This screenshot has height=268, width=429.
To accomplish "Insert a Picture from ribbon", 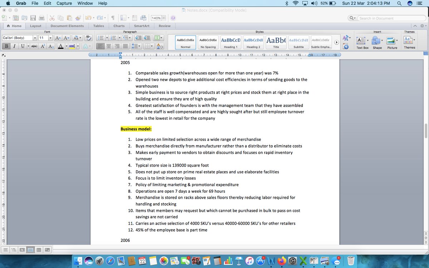I will (392, 43).
